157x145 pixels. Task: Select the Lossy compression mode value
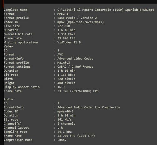coord(62,140)
